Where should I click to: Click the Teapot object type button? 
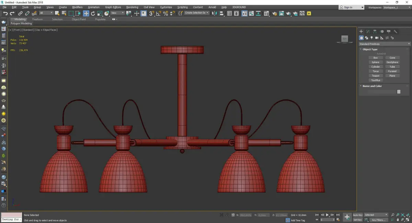376,76
